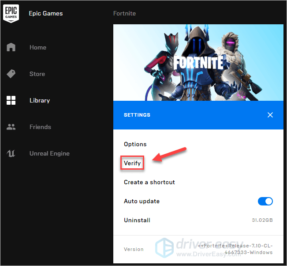The height and width of the screenshot is (266, 287).
Task: Select Create a shortcut
Action: click(x=149, y=182)
